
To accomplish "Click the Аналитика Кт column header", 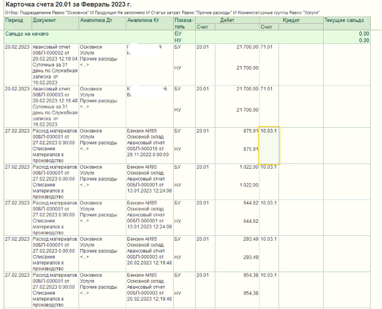I will (143, 20).
